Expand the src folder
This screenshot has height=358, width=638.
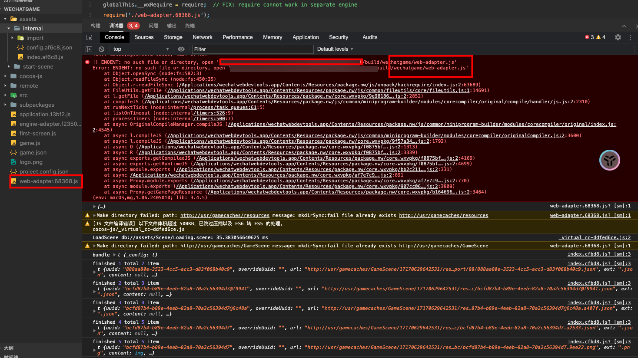(x=5, y=95)
